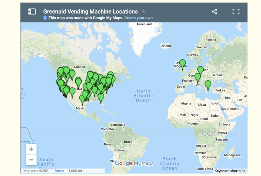This screenshot has width=261, height=176.
Task: Click the 'Ukraine' map label
Action: click(x=217, y=75)
